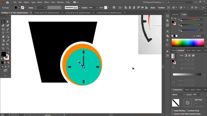The width and height of the screenshot is (207, 116).
Task: Open Normal blending mode dropdown
Action: point(178,94)
